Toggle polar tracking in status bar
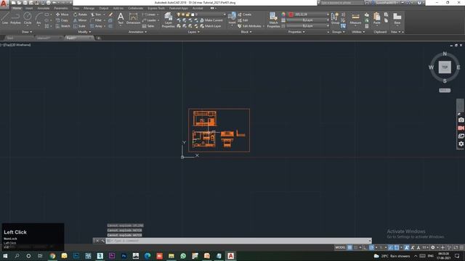 click(x=371, y=247)
